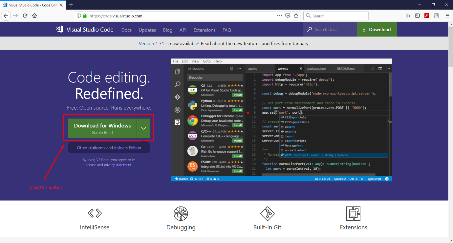Open a new tab with the plus icon
Viewport: 453px width, 243px height.
pyautogui.click(x=71, y=5)
